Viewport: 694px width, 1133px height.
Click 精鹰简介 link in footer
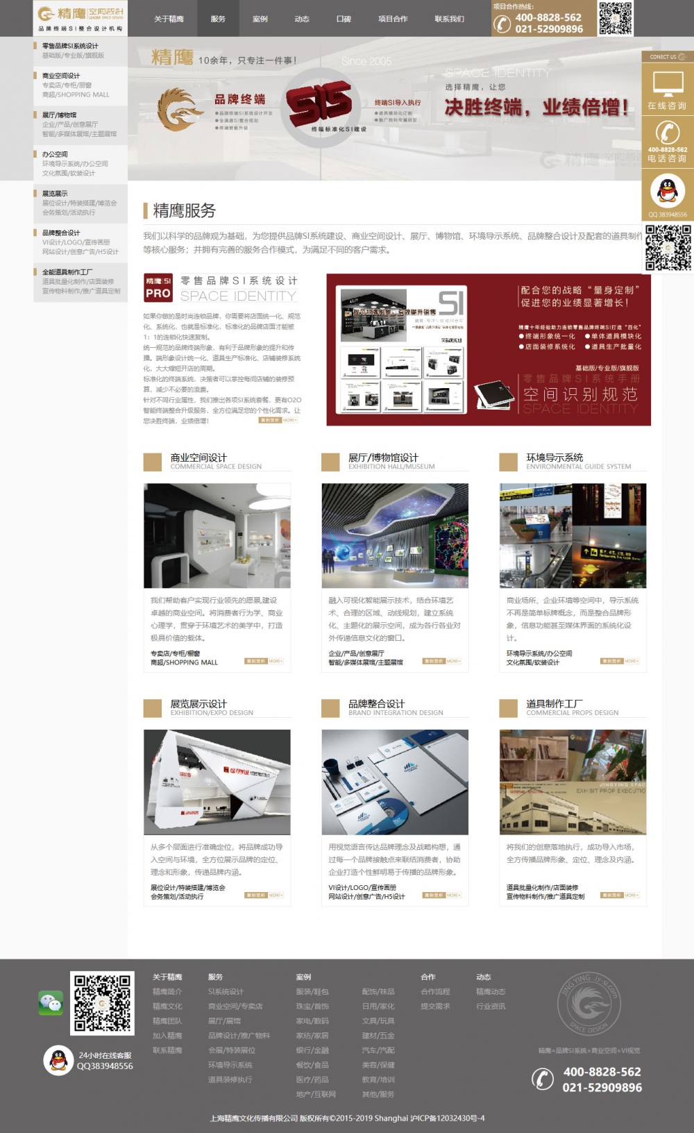(x=167, y=991)
